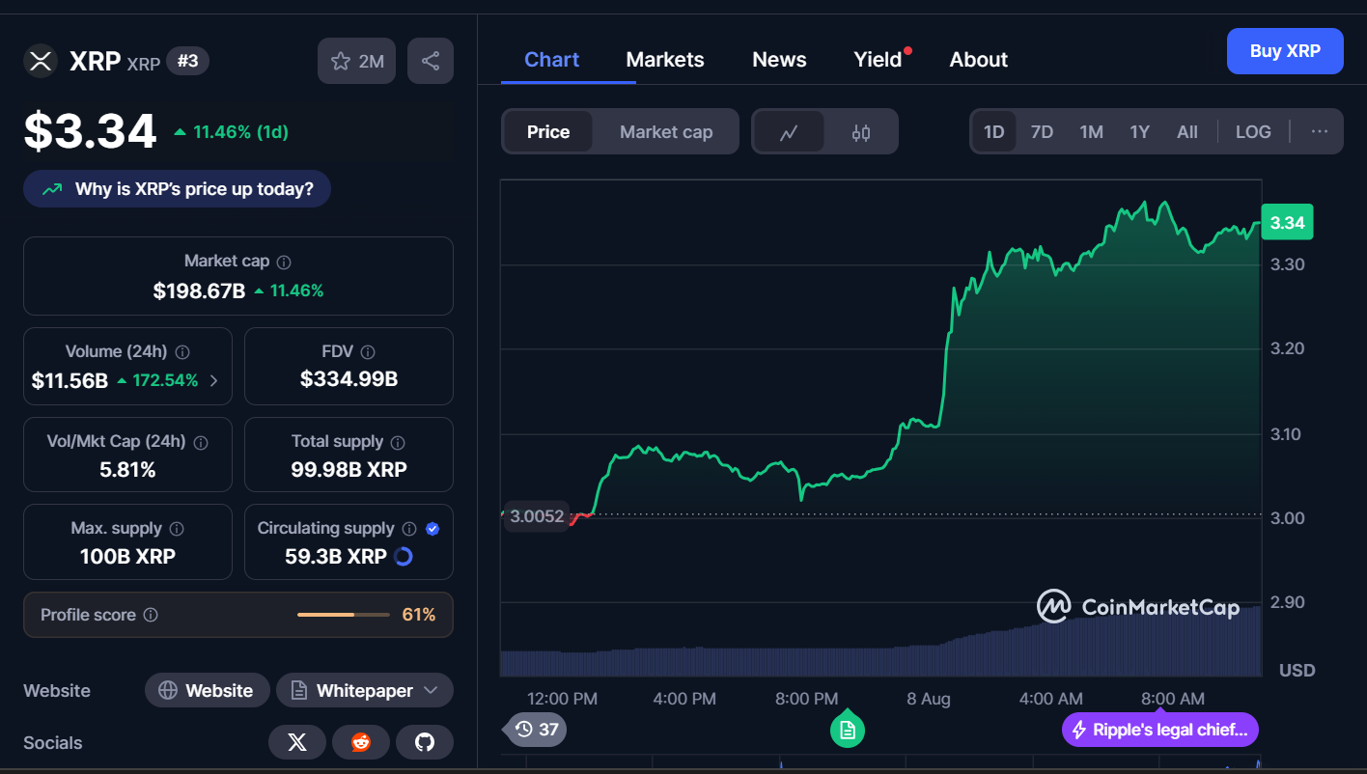Switch to line chart view icon

coord(789,132)
